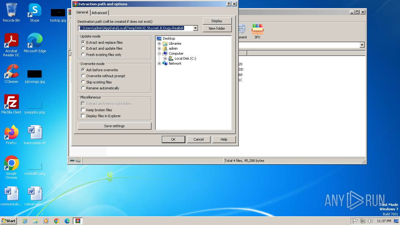Launch Skype from the desktop

pos(34,12)
